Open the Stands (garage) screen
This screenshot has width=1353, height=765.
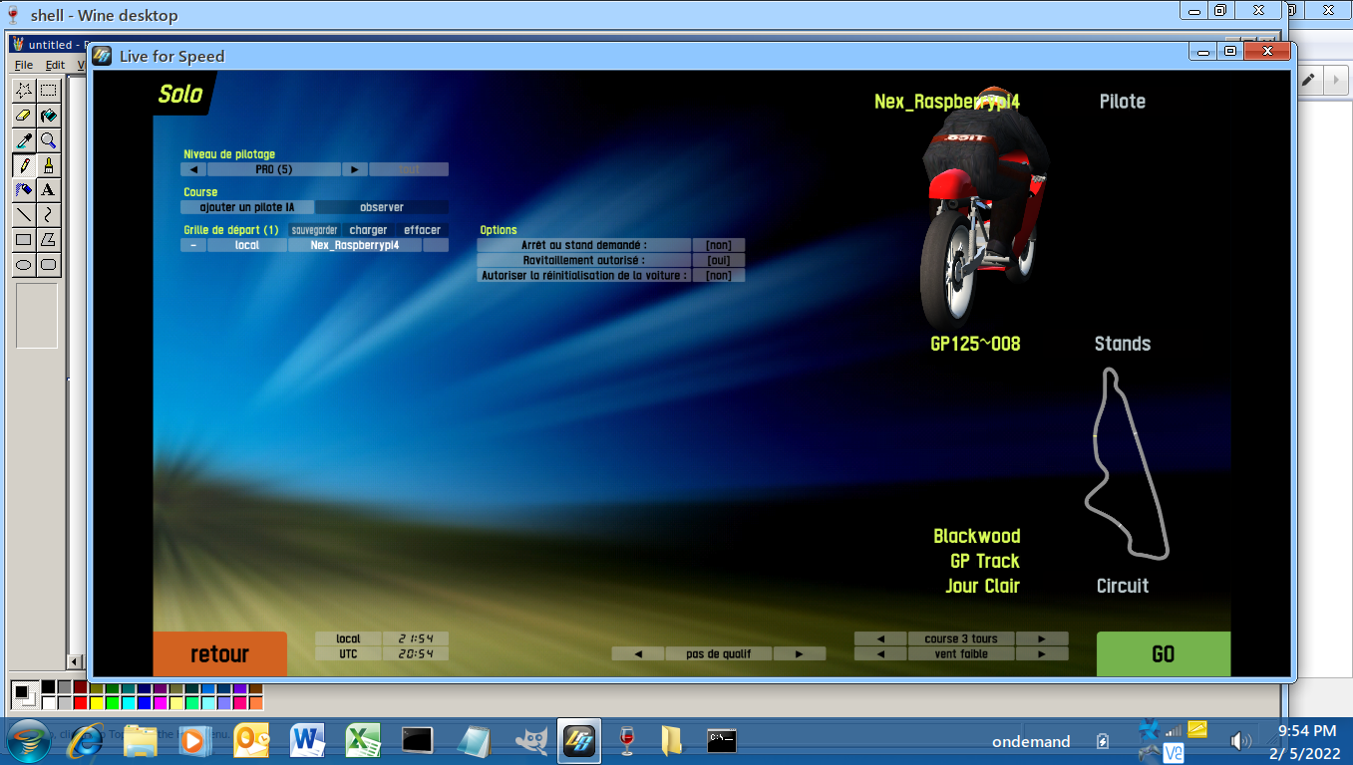(x=1123, y=344)
